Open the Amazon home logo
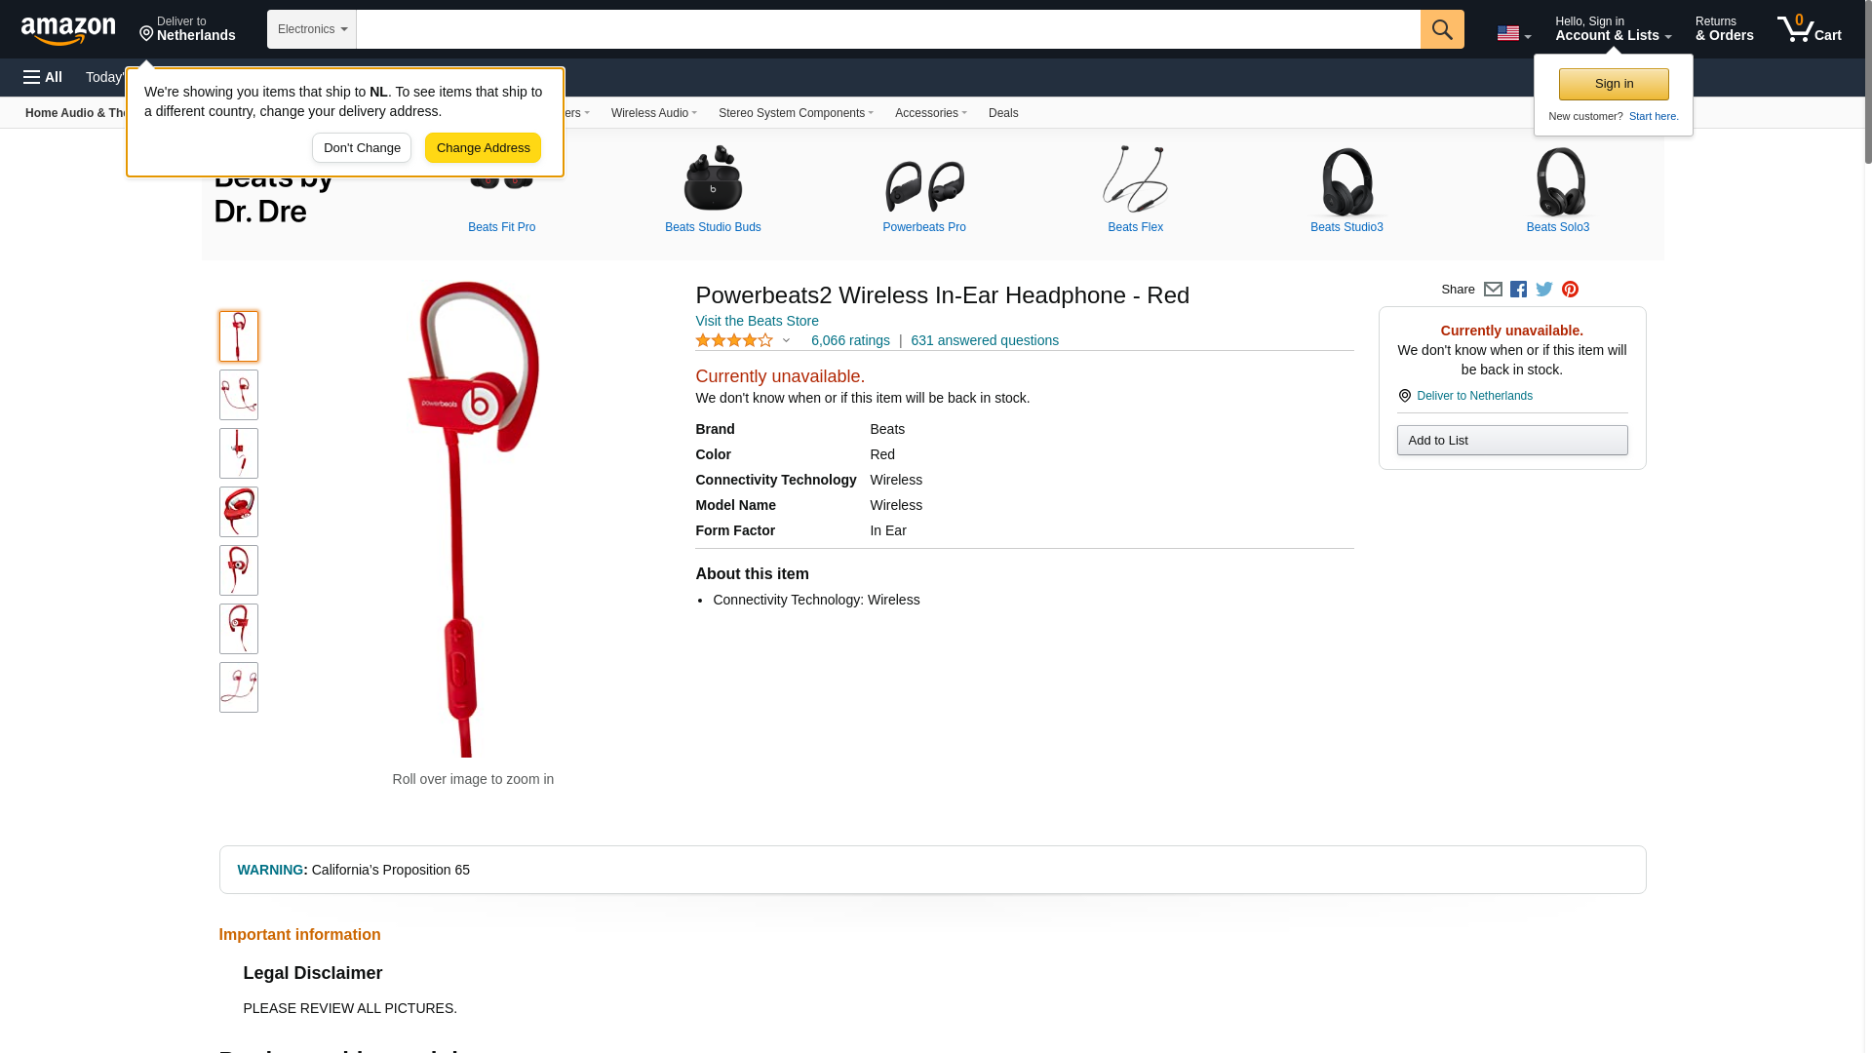Image resolution: width=1872 pixels, height=1053 pixels. pyautogui.click(x=68, y=30)
